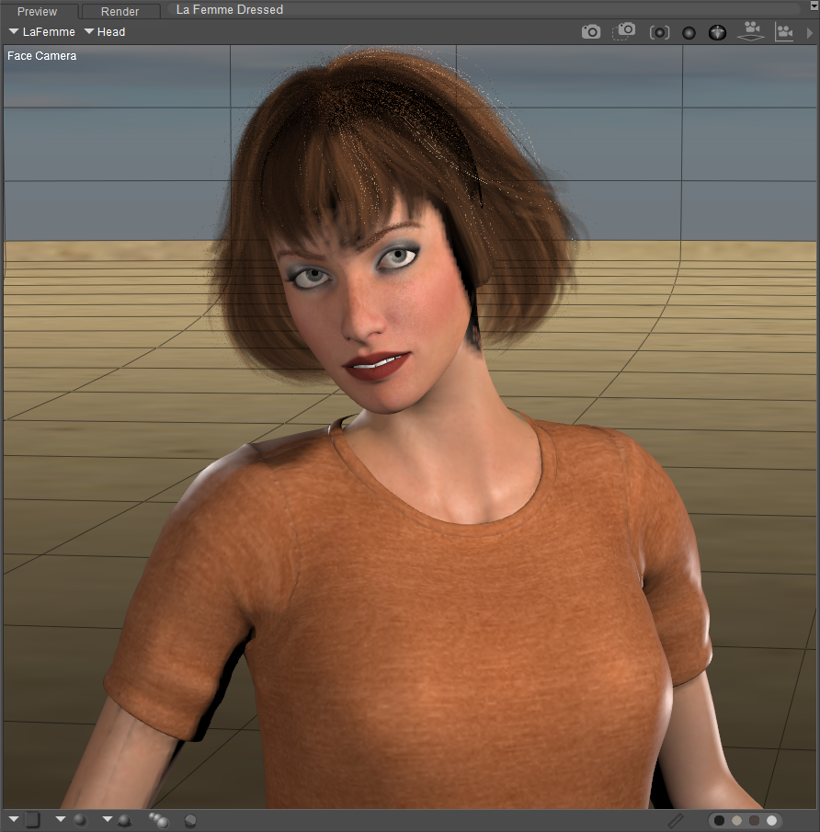This screenshot has width=820, height=832.
Task: Click the ruler measurement icon
Action: [x=676, y=820]
